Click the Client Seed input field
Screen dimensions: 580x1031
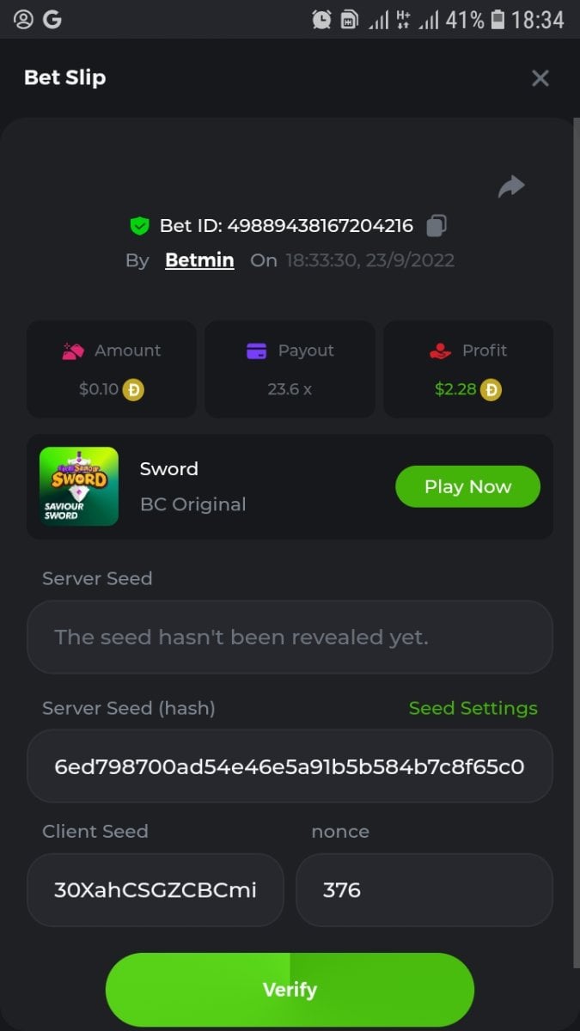155,890
